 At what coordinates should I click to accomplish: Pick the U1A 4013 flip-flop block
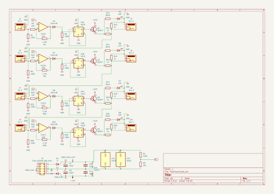click(79, 32)
